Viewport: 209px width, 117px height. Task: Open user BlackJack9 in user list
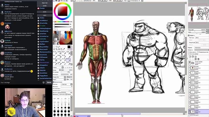(x=43, y=49)
